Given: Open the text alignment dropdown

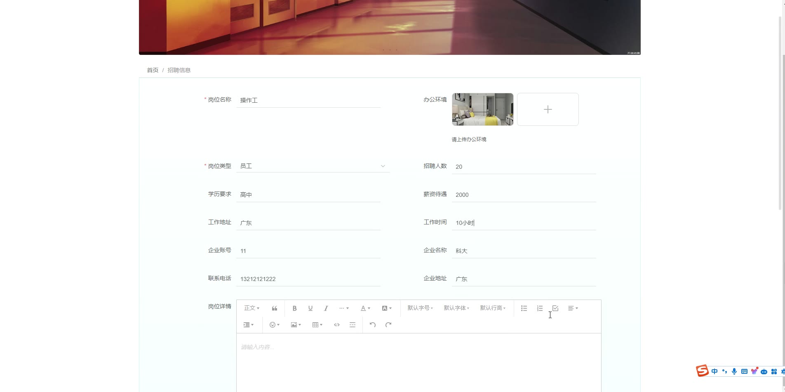Looking at the screenshot, I should (x=573, y=308).
